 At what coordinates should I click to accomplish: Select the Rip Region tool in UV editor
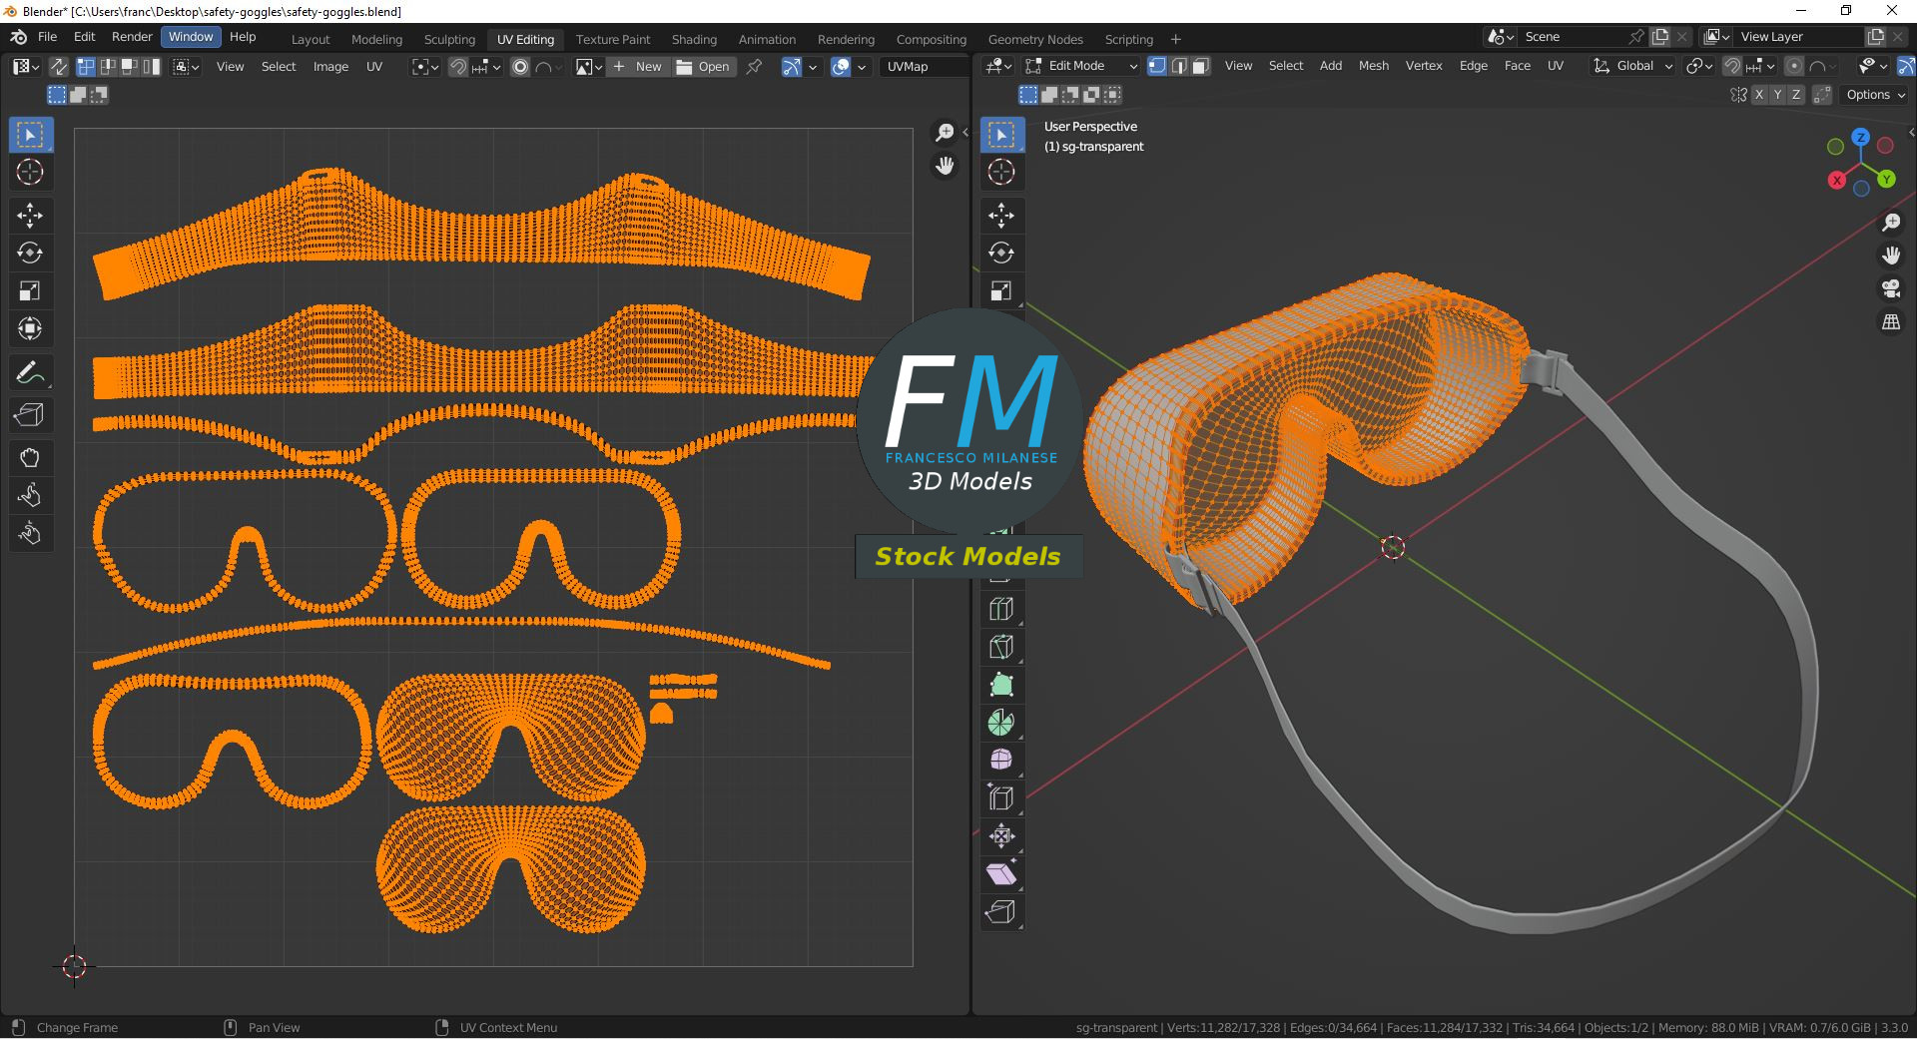coord(29,414)
